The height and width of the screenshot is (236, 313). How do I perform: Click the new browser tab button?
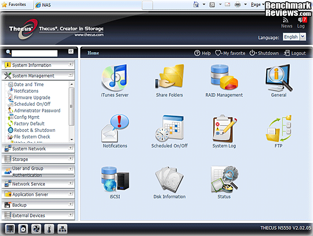coord(147,5)
